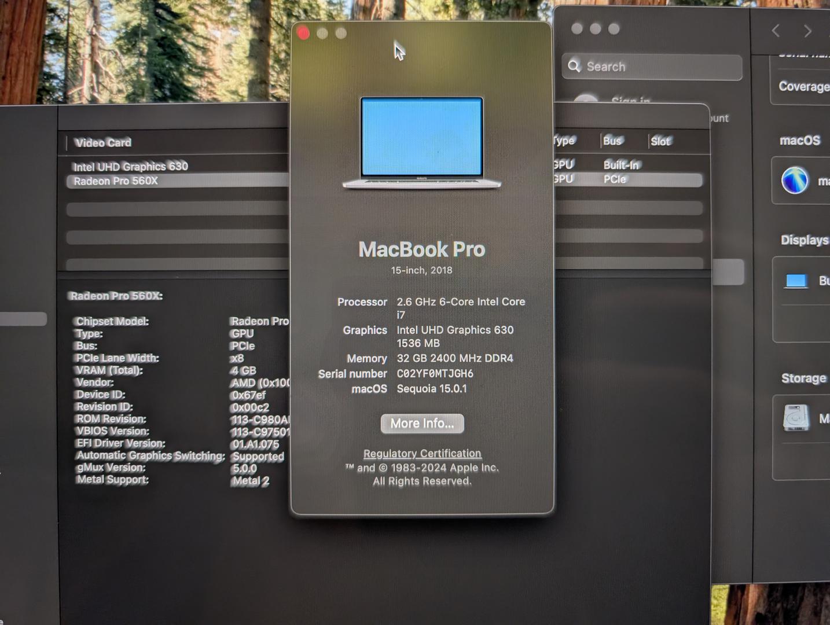Click the 32 GB 2400 MHz DDR4 memory value

coord(455,358)
